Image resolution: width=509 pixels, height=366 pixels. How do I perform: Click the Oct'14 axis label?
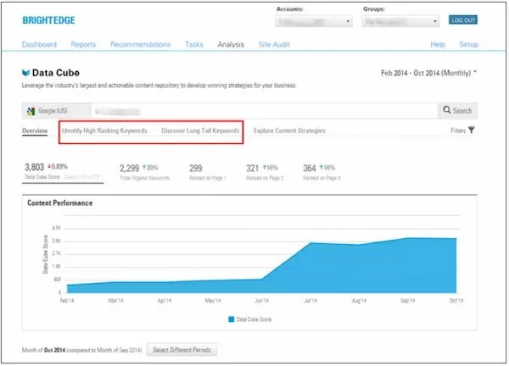click(456, 301)
